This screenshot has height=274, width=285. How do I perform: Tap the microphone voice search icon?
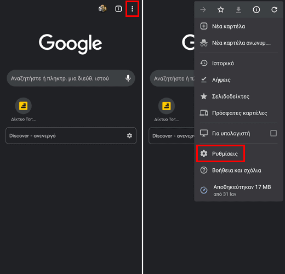pyautogui.click(x=128, y=78)
